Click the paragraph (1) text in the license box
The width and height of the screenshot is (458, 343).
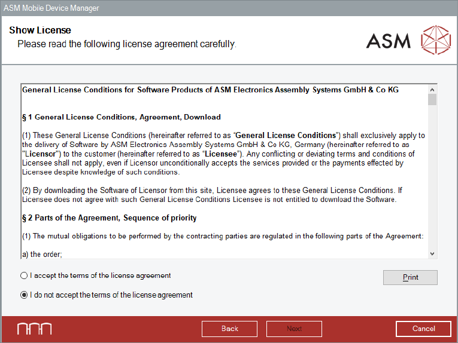[223, 154]
